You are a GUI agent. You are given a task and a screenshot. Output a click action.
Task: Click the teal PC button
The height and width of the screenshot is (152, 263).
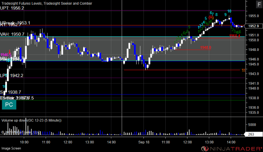pos(9,105)
